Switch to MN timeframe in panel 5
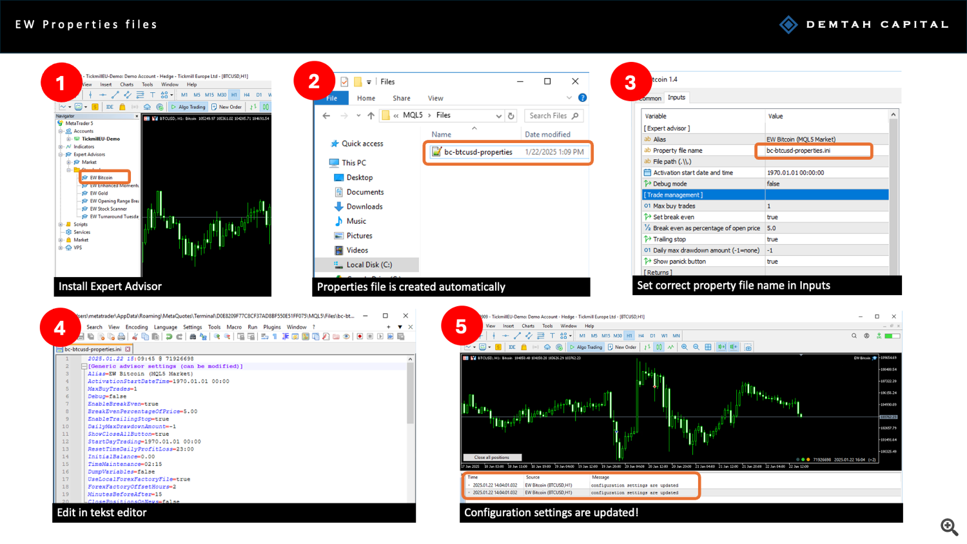Image resolution: width=967 pixels, height=544 pixels. (676, 336)
